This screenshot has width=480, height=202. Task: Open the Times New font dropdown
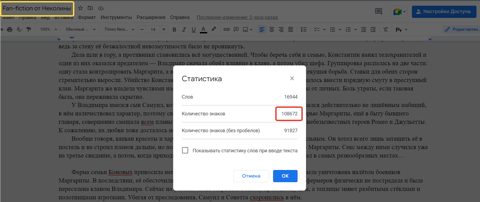[119, 29]
